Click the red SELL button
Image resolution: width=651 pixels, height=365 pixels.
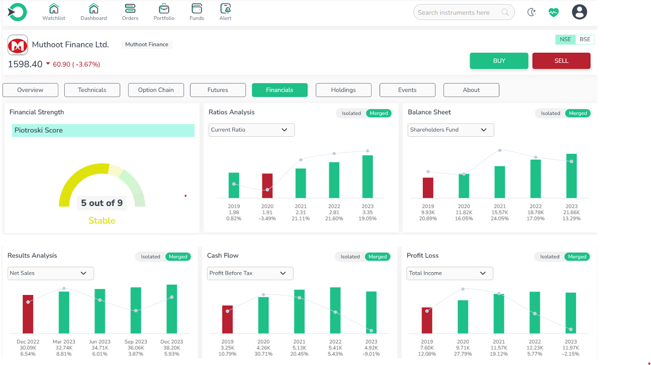click(x=561, y=61)
